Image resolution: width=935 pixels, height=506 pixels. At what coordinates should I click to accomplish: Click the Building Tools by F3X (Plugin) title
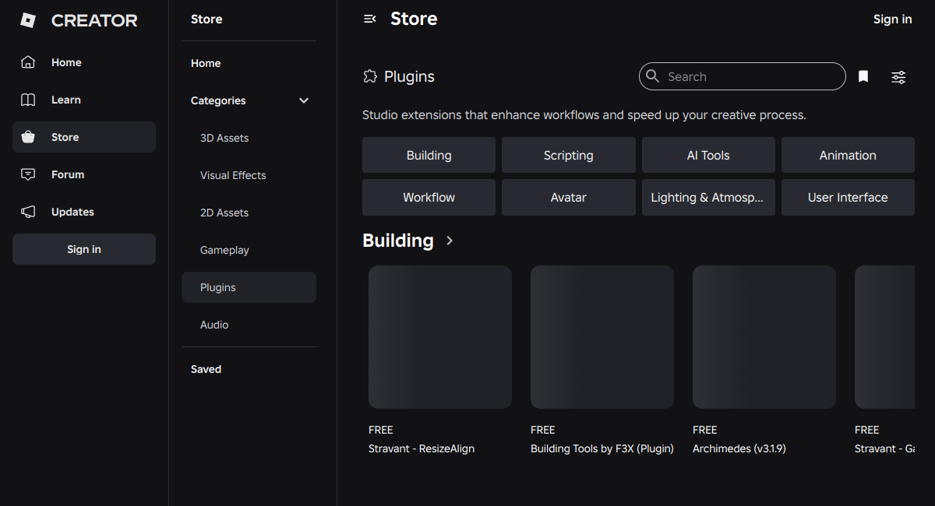602,448
